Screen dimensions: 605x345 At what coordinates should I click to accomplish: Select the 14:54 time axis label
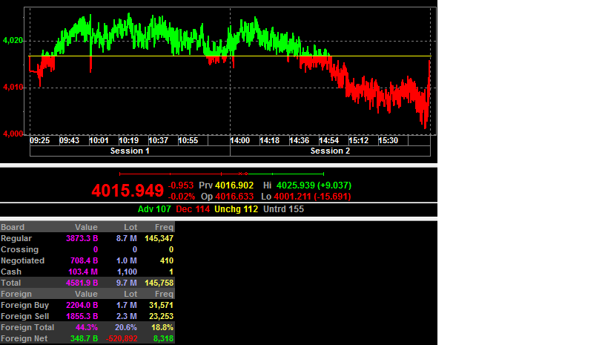(x=329, y=140)
